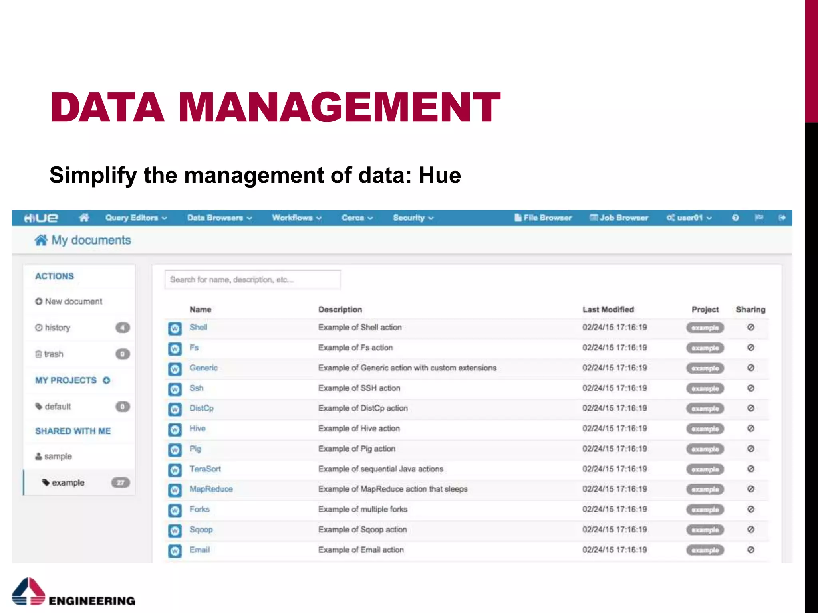Create a New document
818x613 pixels.
[69, 301]
